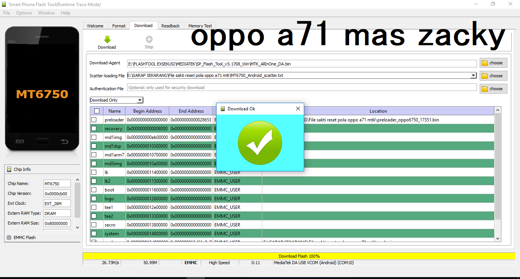Click the partition table vertical scrollbar thumb

click(498, 166)
